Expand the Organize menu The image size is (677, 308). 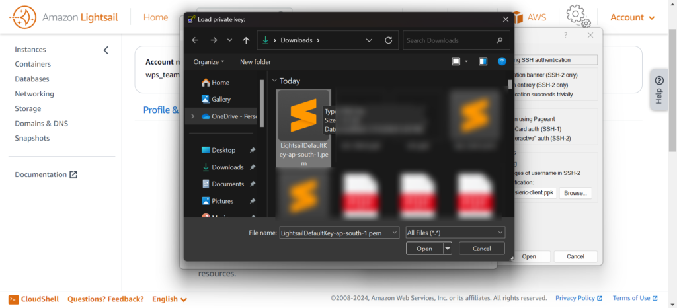click(209, 61)
